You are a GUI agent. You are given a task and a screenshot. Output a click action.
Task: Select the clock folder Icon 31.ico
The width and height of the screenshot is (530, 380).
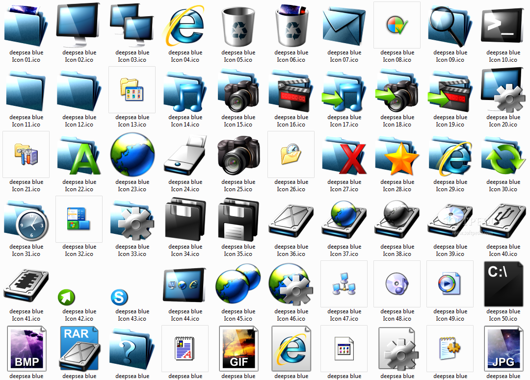tap(26, 220)
